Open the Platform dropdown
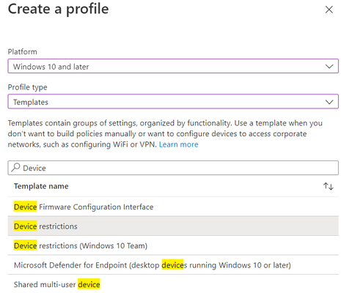 click(173, 66)
